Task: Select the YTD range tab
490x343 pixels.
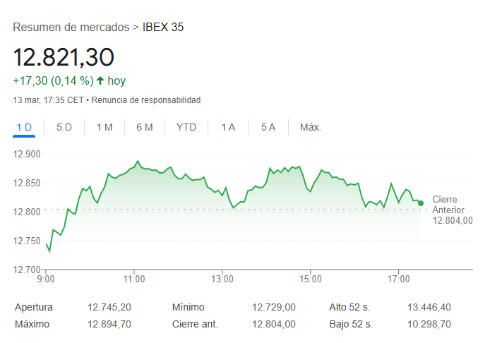Action: [x=186, y=127]
